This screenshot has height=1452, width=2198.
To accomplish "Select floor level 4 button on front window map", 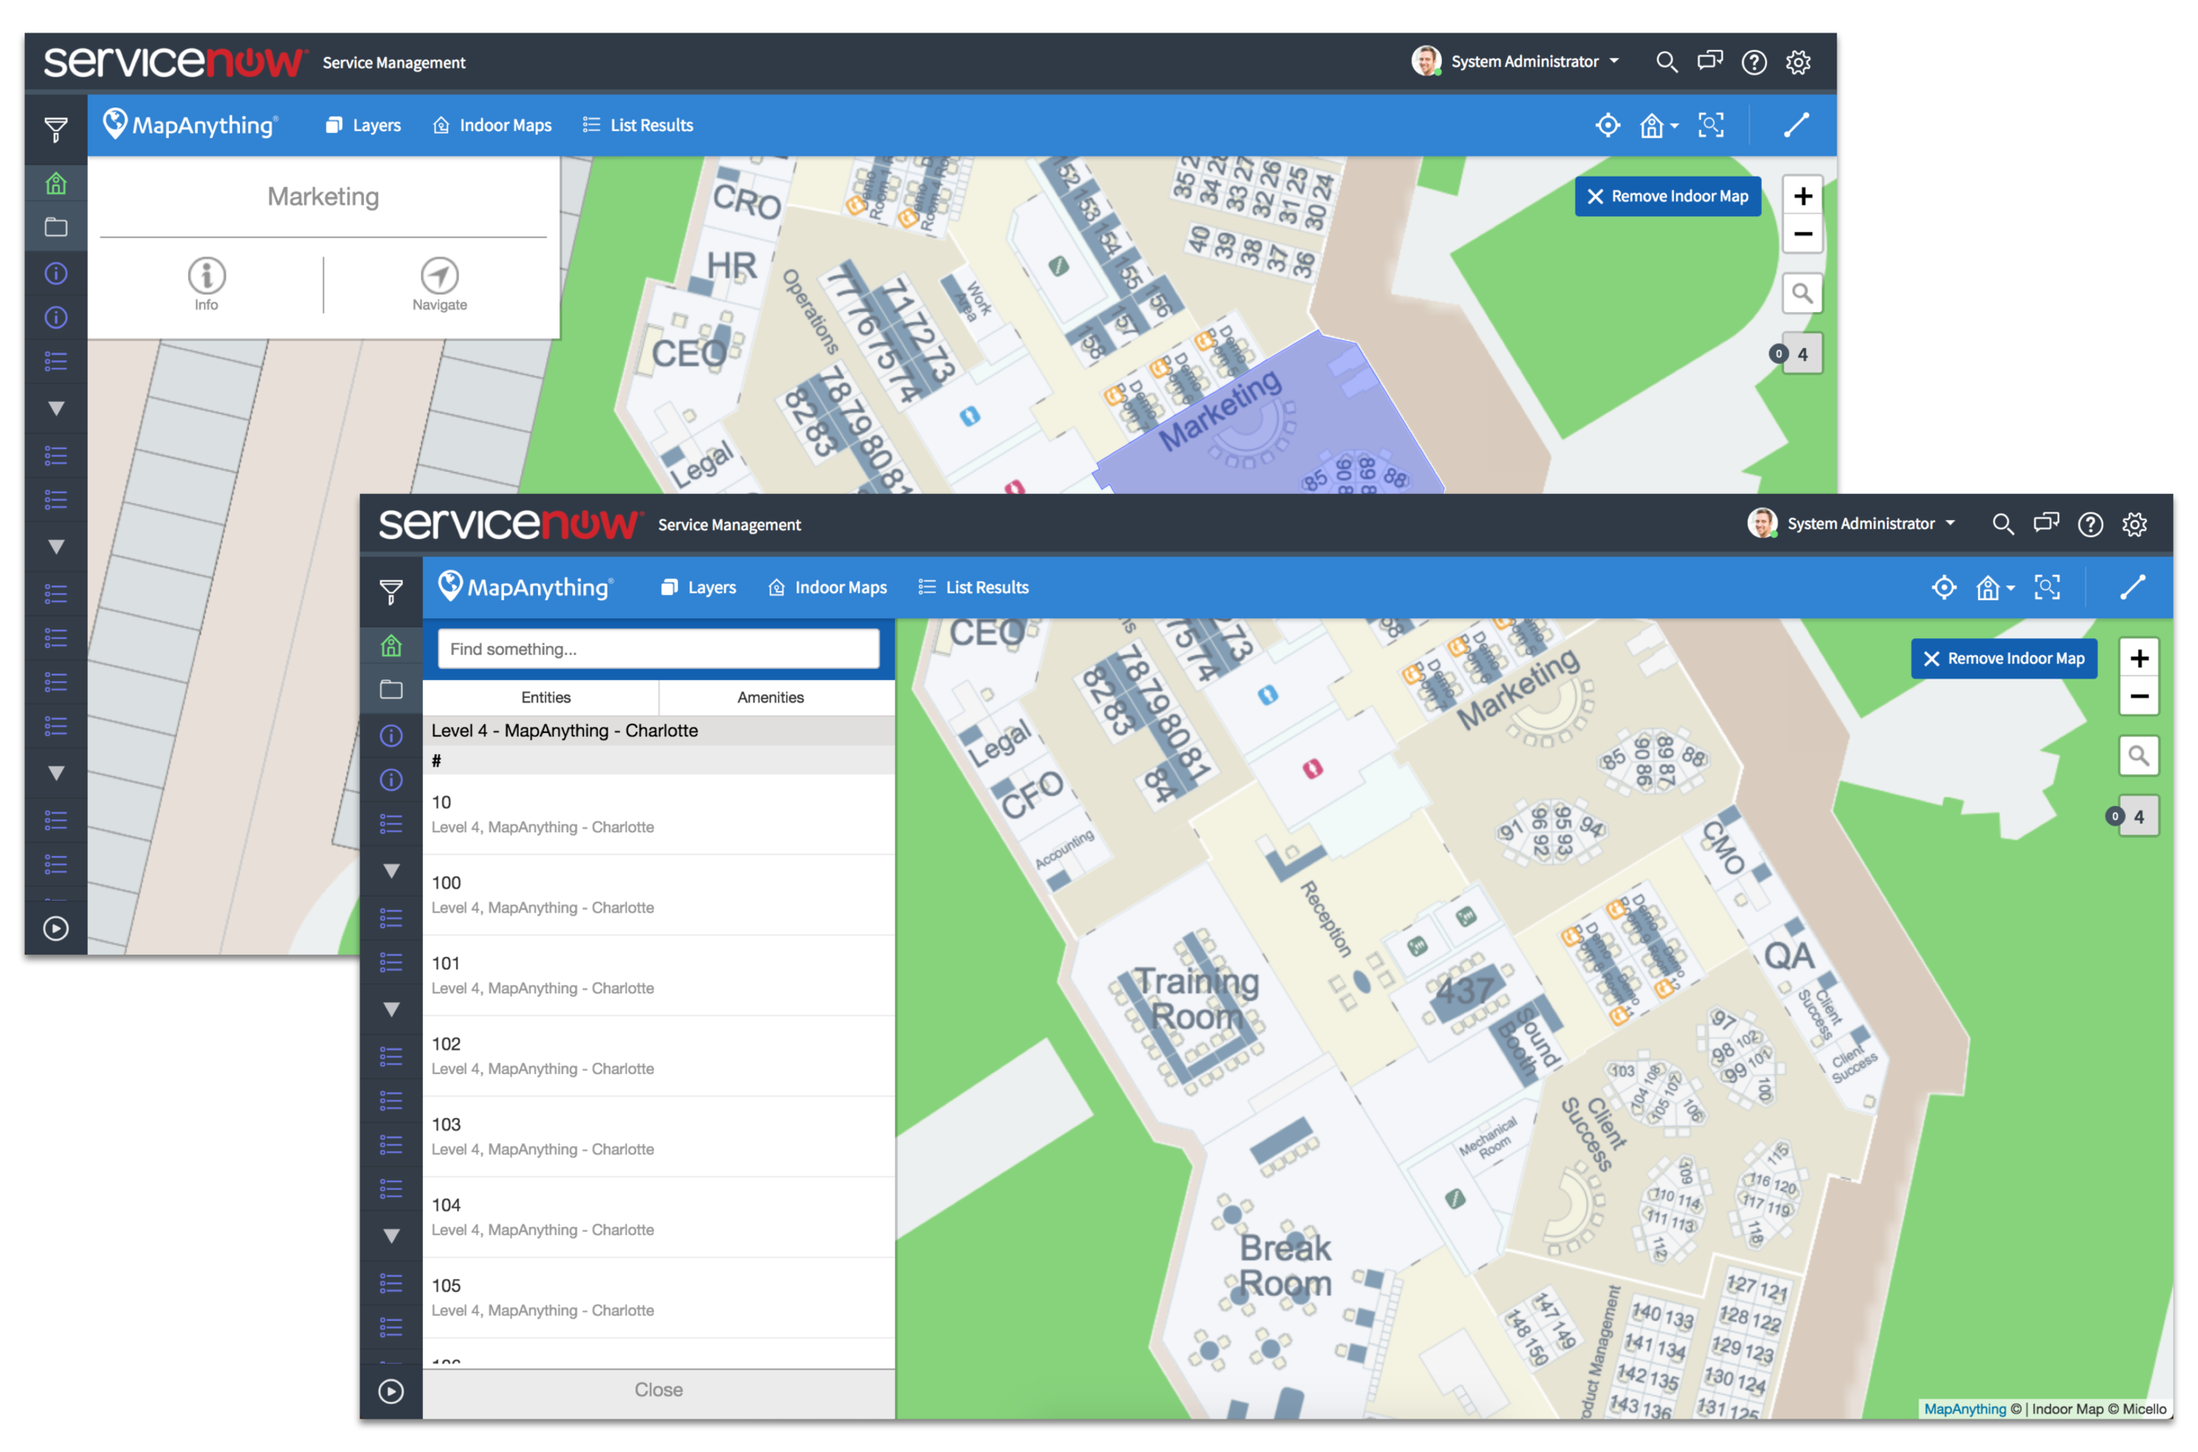I will (x=2140, y=817).
